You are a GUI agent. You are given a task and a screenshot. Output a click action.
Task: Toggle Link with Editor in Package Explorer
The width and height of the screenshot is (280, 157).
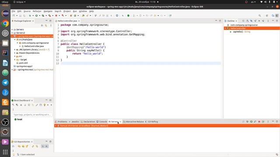click(46, 26)
